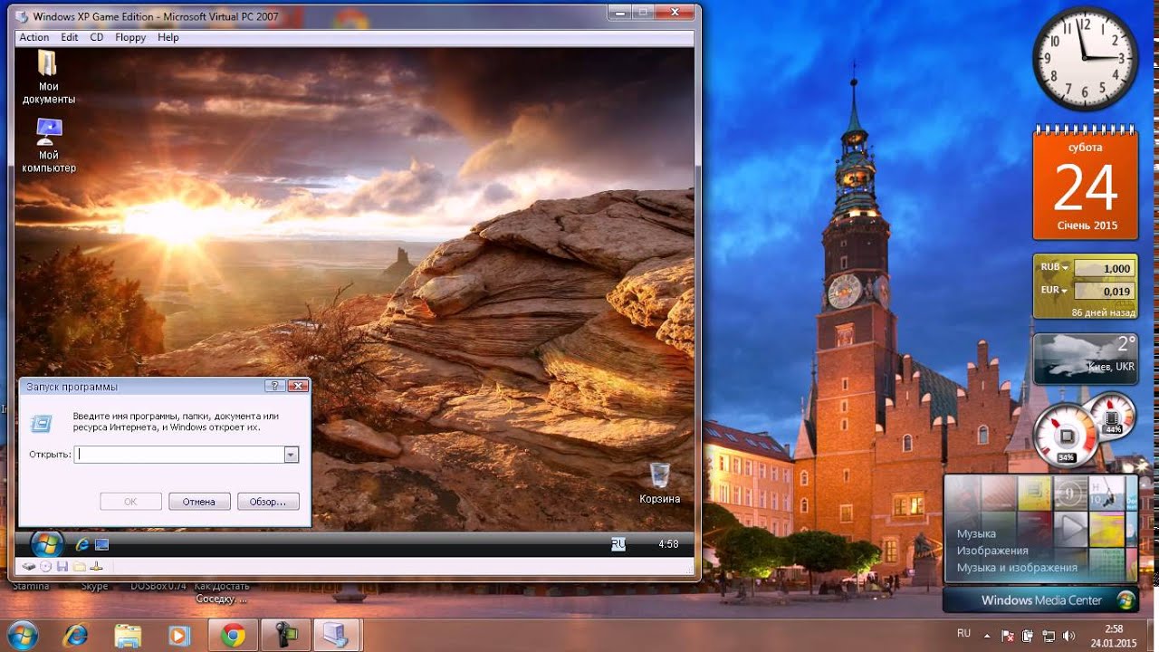Click the shared folders status icon
Image resolution: width=1159 pixels, height=652 pixels.
(x=79, y=566)
